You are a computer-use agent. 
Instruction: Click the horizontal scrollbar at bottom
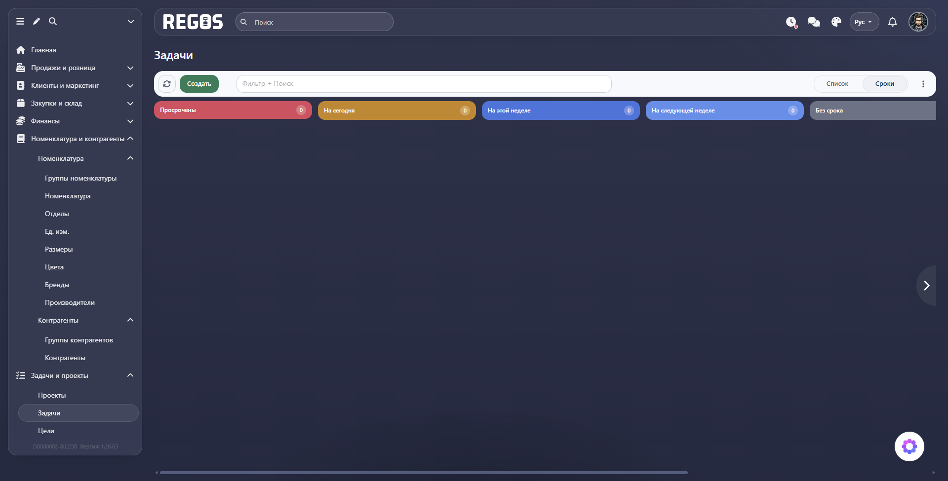pos(424,473)
